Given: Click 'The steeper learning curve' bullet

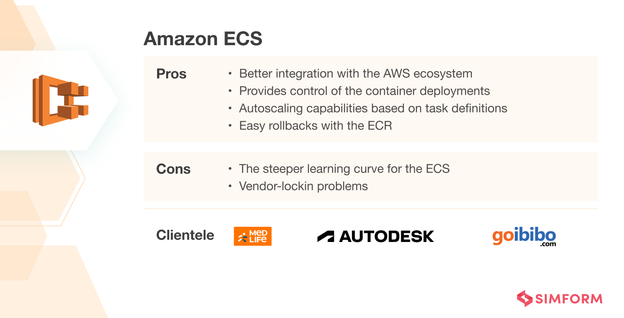Looking at the screenshot, I should [x=344, y=169].
